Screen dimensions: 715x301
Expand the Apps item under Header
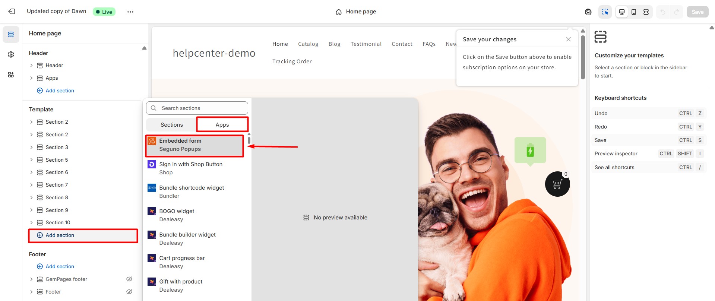click(x=31, y=78)
